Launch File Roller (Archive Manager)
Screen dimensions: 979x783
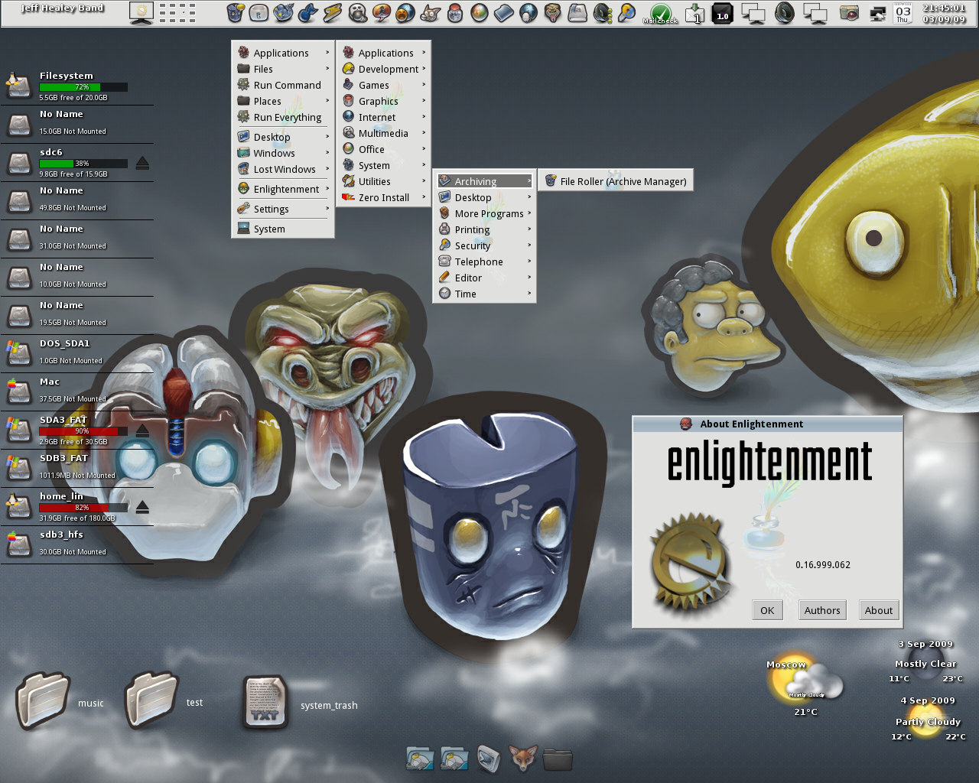616,181
